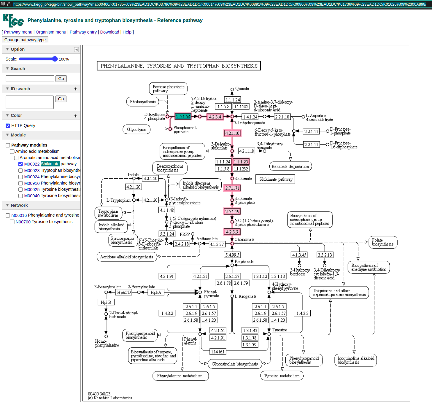Open the Download menu item
Screen dimensions: 432x402
click(x=109, y=32)
